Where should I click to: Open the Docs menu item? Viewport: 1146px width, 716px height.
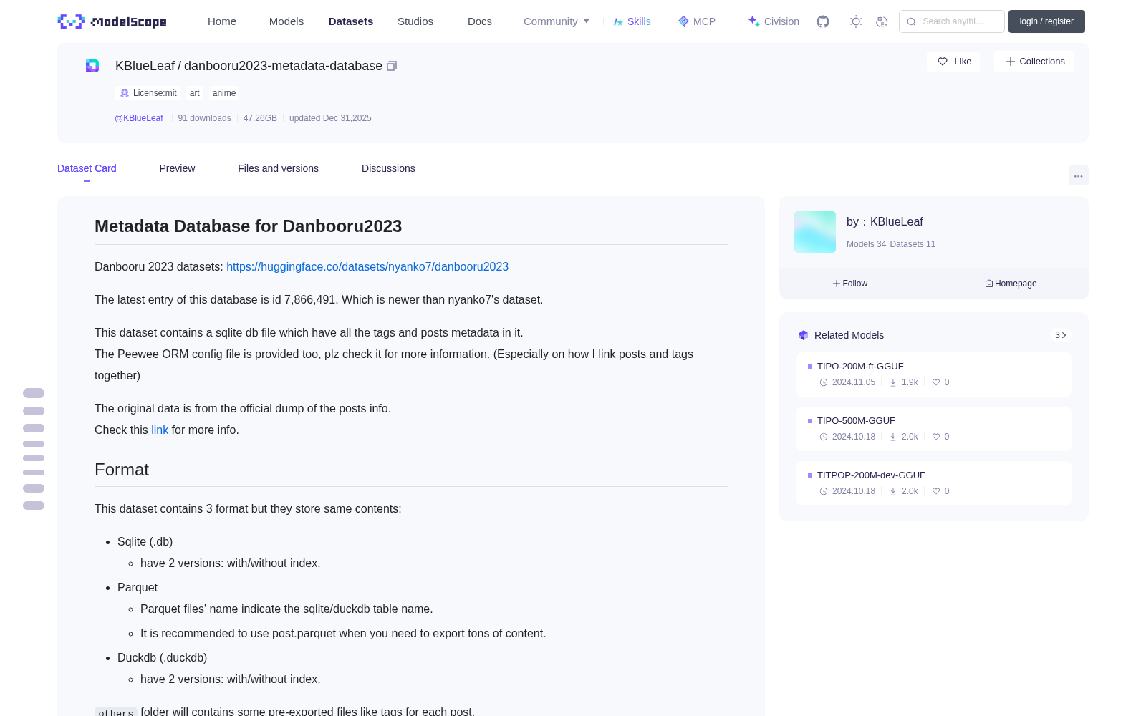point(480,21)
